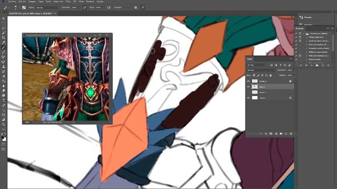The width and height of the screenshot is (337, 189).
Task: Open layer Opacidad dropdown arrow in Capas
Action: click(295, 70)
